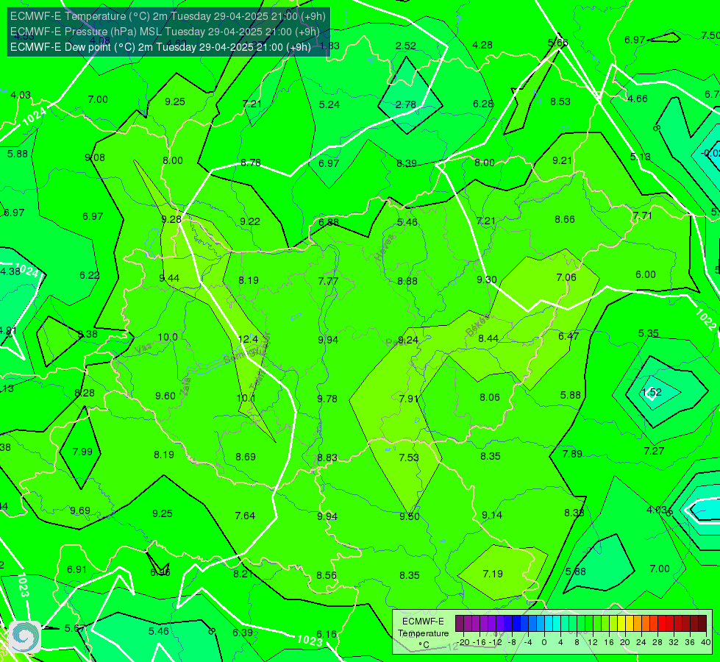Click the 7.19 value in yellow-green patch
720x662 pixels.
tap(493, 574)
